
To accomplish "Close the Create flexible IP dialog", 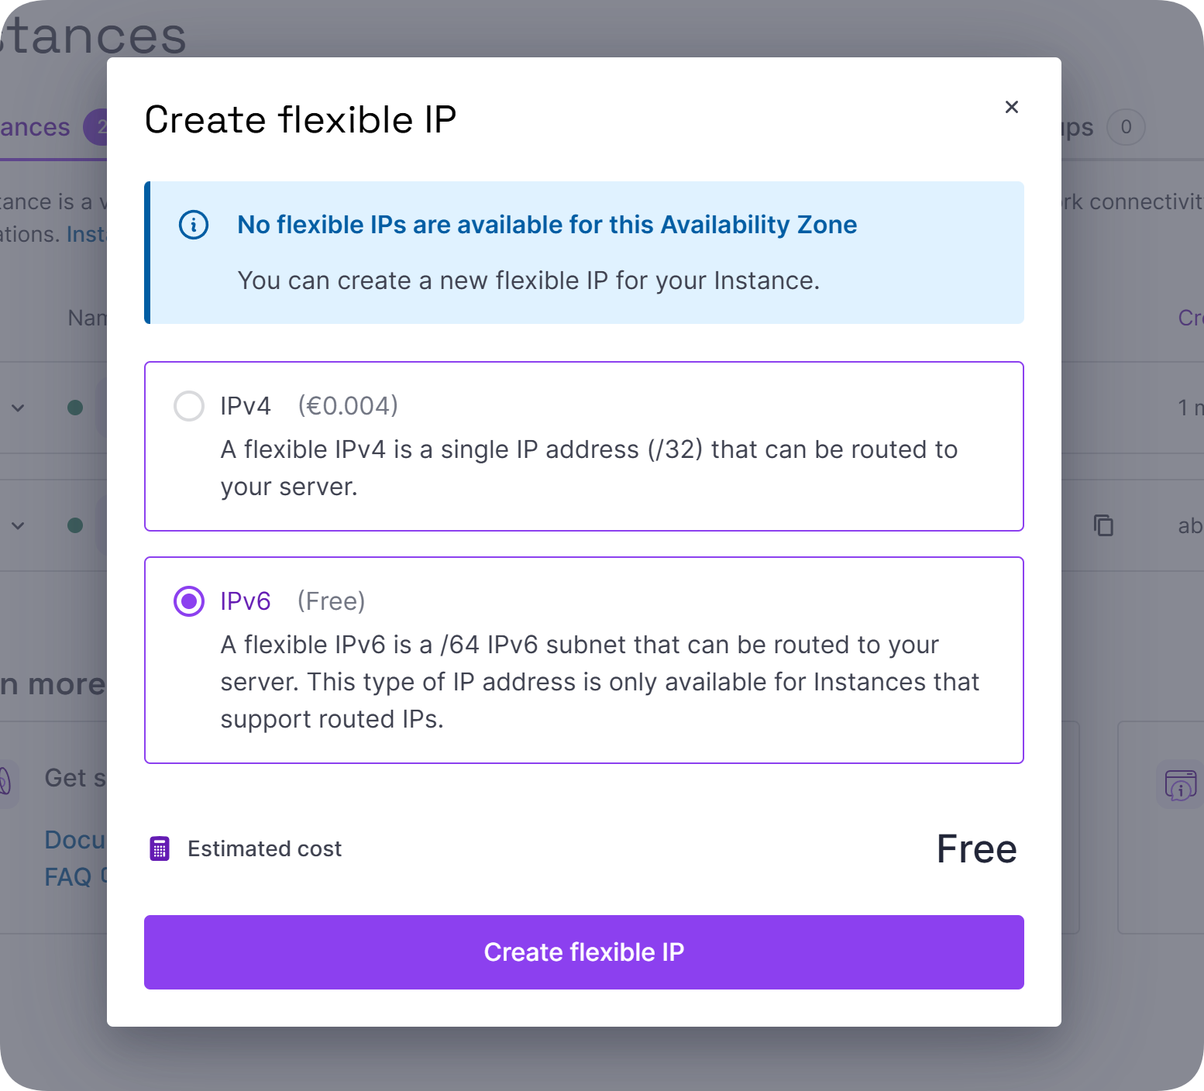I will point(1011,107).
